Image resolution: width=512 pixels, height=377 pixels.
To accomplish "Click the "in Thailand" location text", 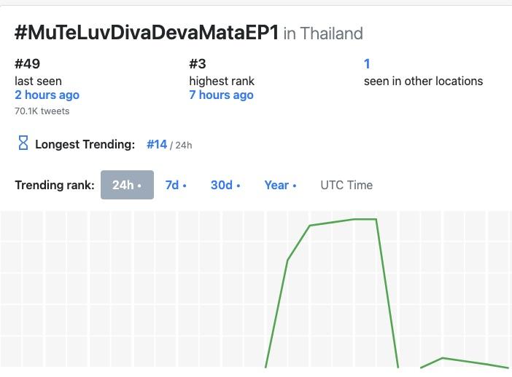I will click(x=323, y=33).
